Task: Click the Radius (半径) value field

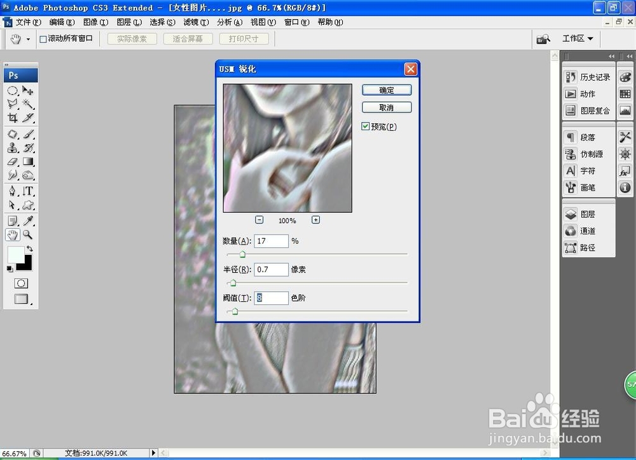Action: 271,269
